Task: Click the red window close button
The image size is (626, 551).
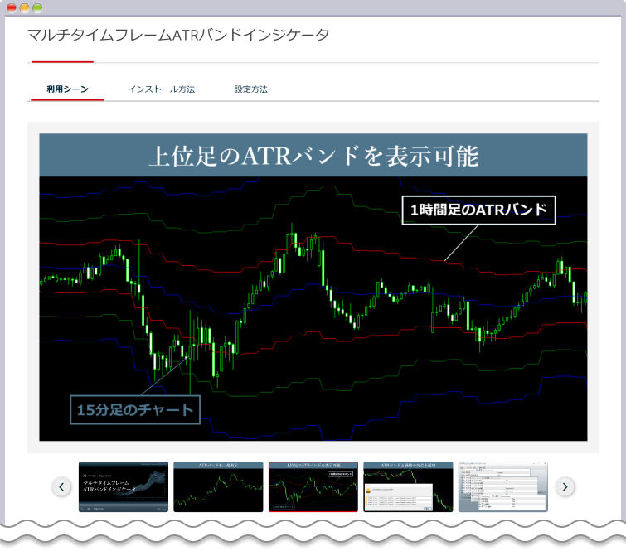Action: (12, 8)
